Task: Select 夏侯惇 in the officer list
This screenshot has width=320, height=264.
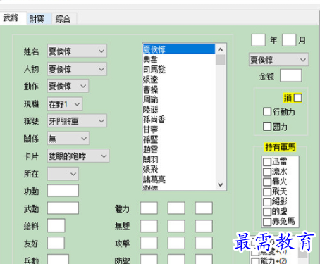Action: click(x=179, y=49)
